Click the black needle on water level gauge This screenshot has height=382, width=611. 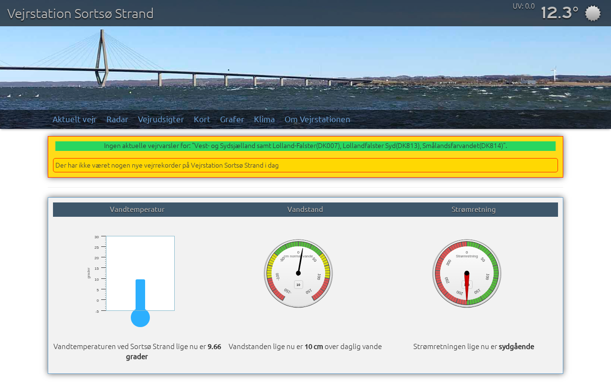(x=300, y=261)
